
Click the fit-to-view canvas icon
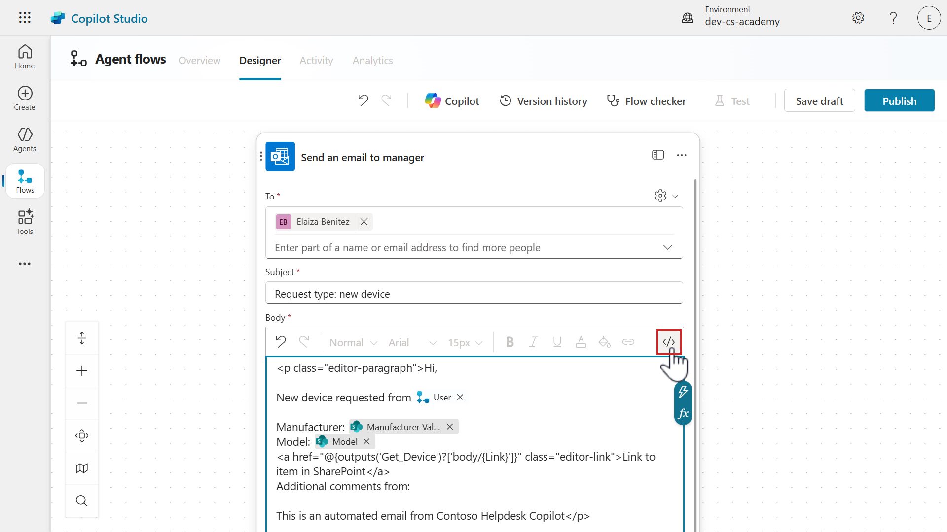click(x=82, y=435)
